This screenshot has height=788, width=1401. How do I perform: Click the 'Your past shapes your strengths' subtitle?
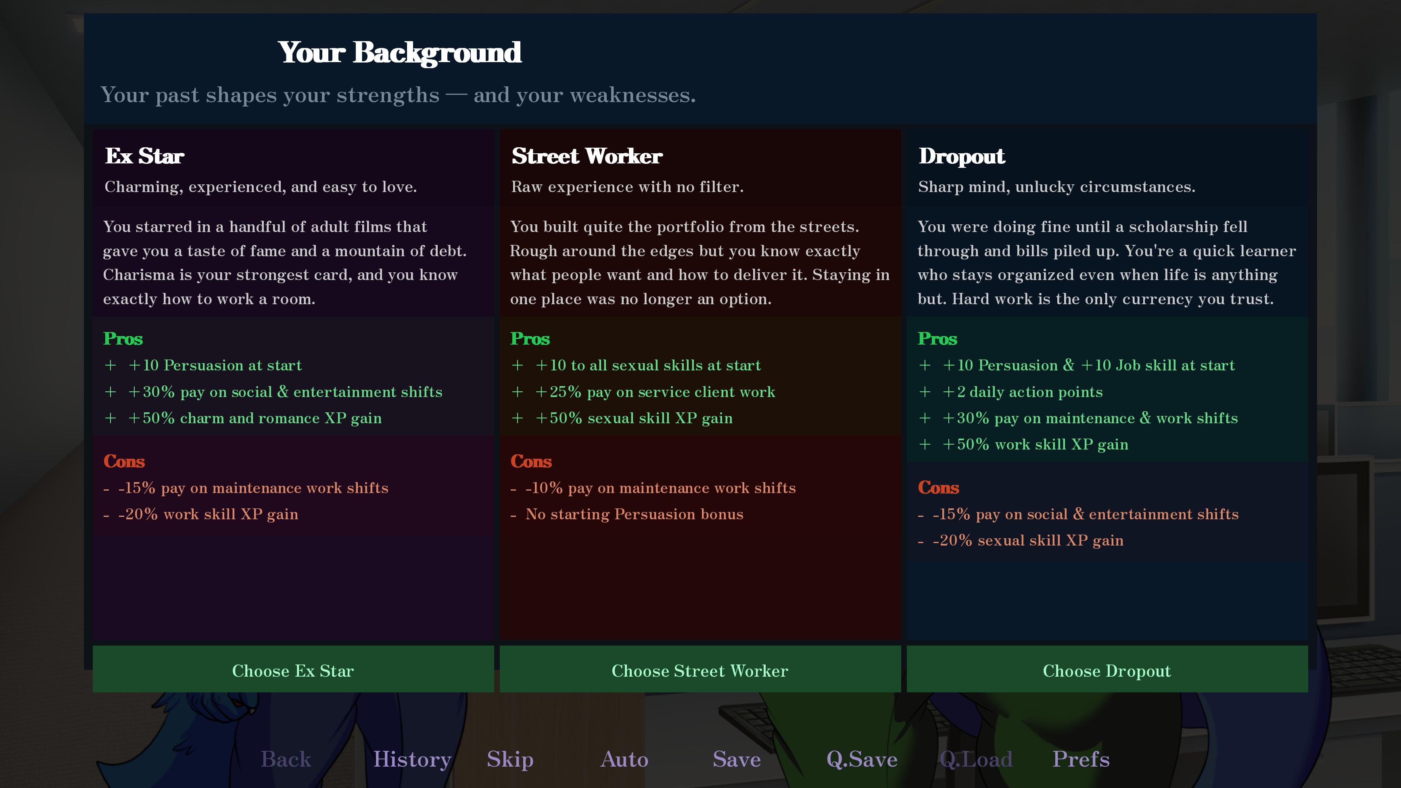(x=398, y=95)
